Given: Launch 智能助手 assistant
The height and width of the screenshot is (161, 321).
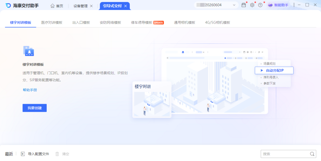Looking at the screenshot, I should pos(278,5).
